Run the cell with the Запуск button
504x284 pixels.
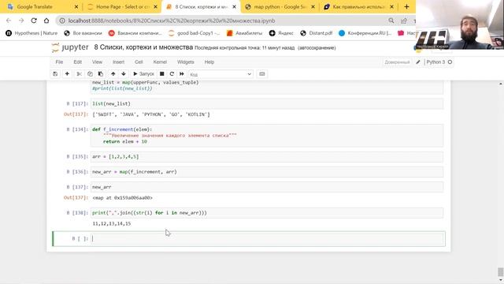[x=143, y=74]
